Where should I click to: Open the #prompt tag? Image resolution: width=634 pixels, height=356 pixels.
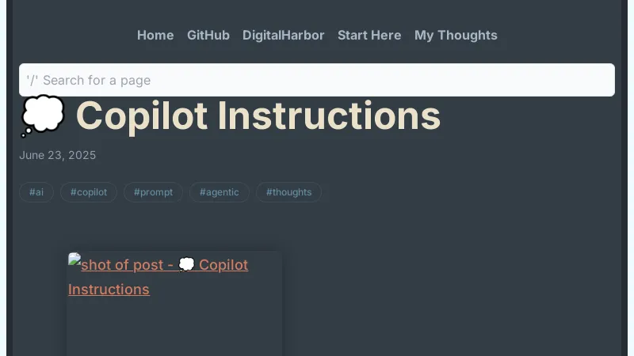pos(153,192)
